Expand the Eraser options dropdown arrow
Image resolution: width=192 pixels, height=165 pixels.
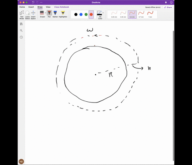45,13
